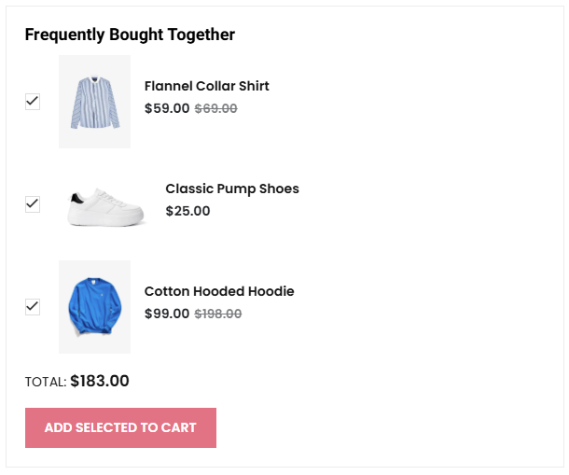Open the striped flannel shirt image
Screen dimensions: 569x475
(x=94, y=102)
